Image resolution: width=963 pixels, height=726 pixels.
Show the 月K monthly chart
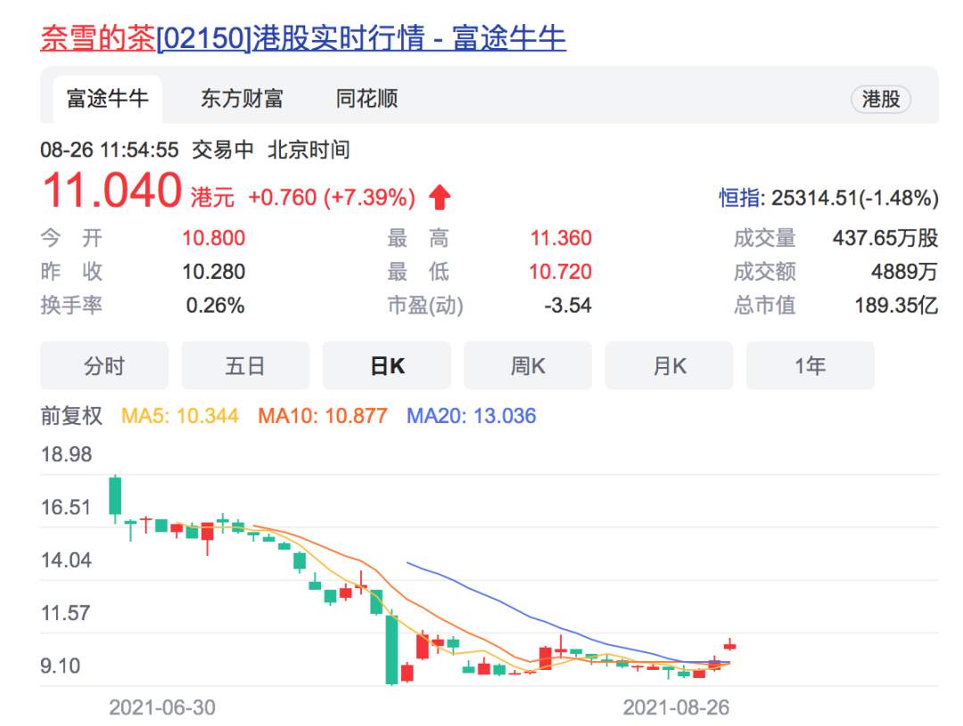coord(669,365)
